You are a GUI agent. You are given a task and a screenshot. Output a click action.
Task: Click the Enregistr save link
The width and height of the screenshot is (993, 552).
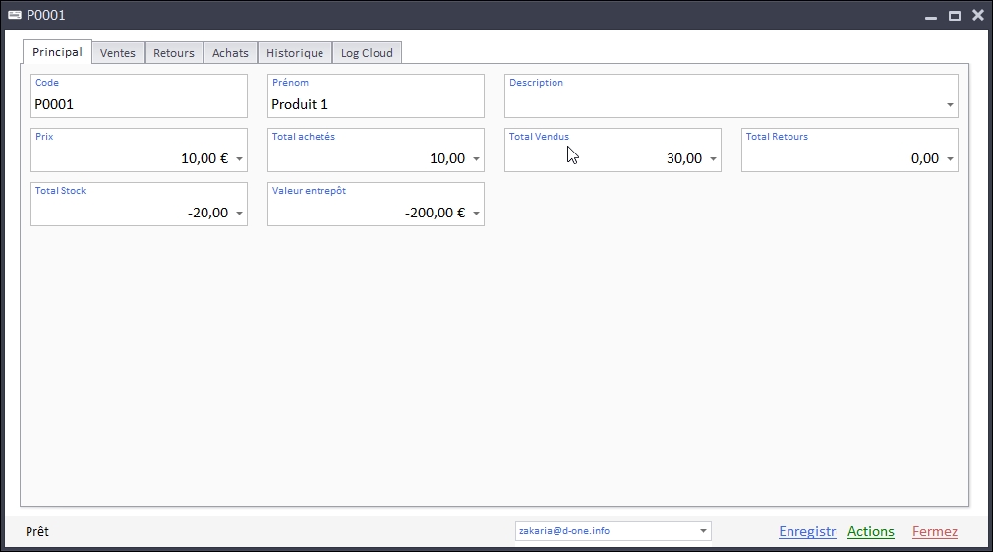tap(807, 532)
